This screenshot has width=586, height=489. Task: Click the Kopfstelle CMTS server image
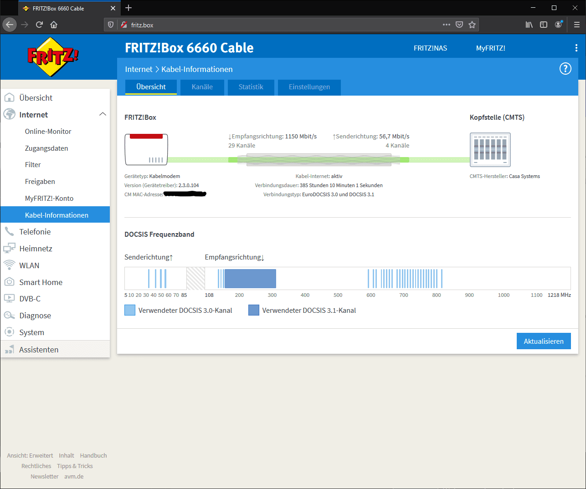tap(490, 150)
